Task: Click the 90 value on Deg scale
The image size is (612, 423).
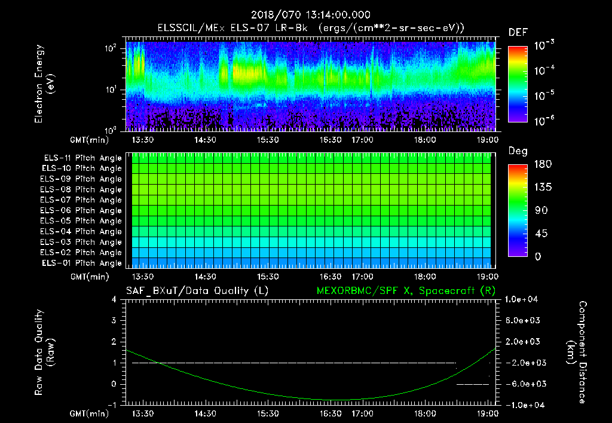Action: click(541, 211)
